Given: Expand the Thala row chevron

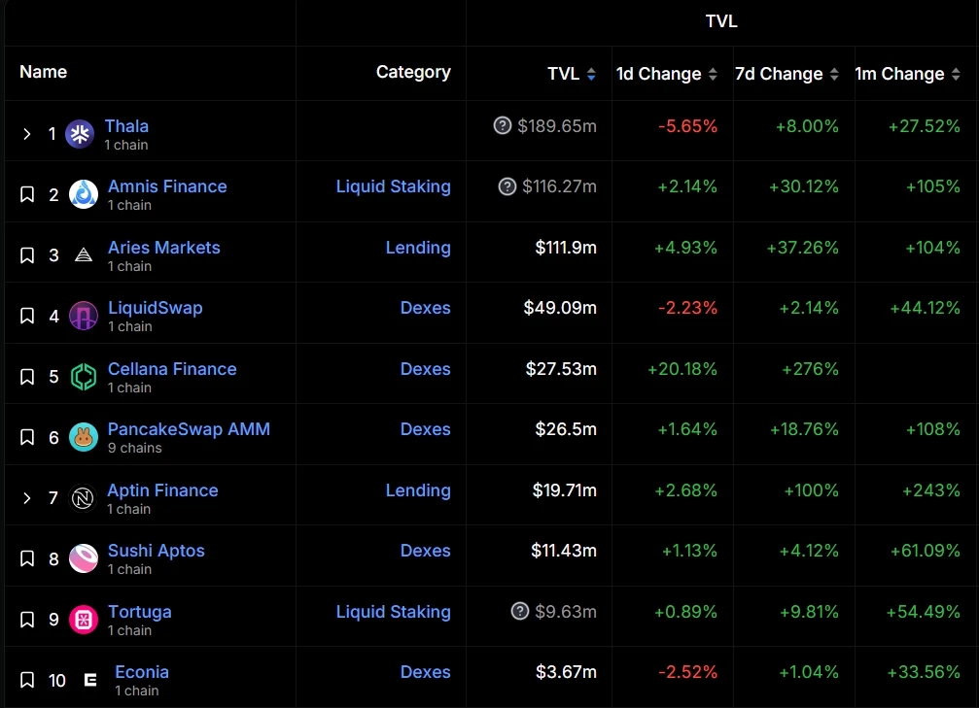Looking at the screenshot, I should [x=27, y=134].
